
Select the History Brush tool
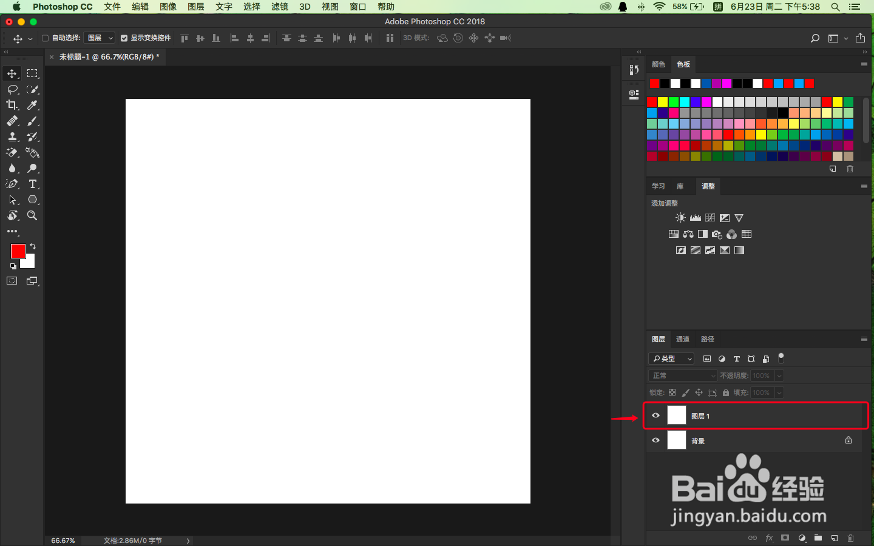click(33, 136)
